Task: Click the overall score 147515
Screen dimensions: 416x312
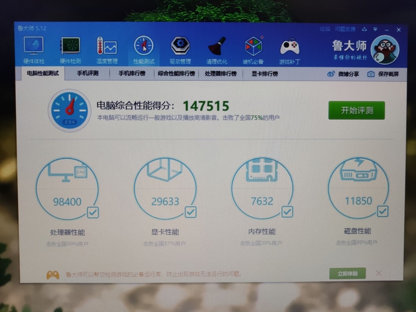Action: [206, 106]
